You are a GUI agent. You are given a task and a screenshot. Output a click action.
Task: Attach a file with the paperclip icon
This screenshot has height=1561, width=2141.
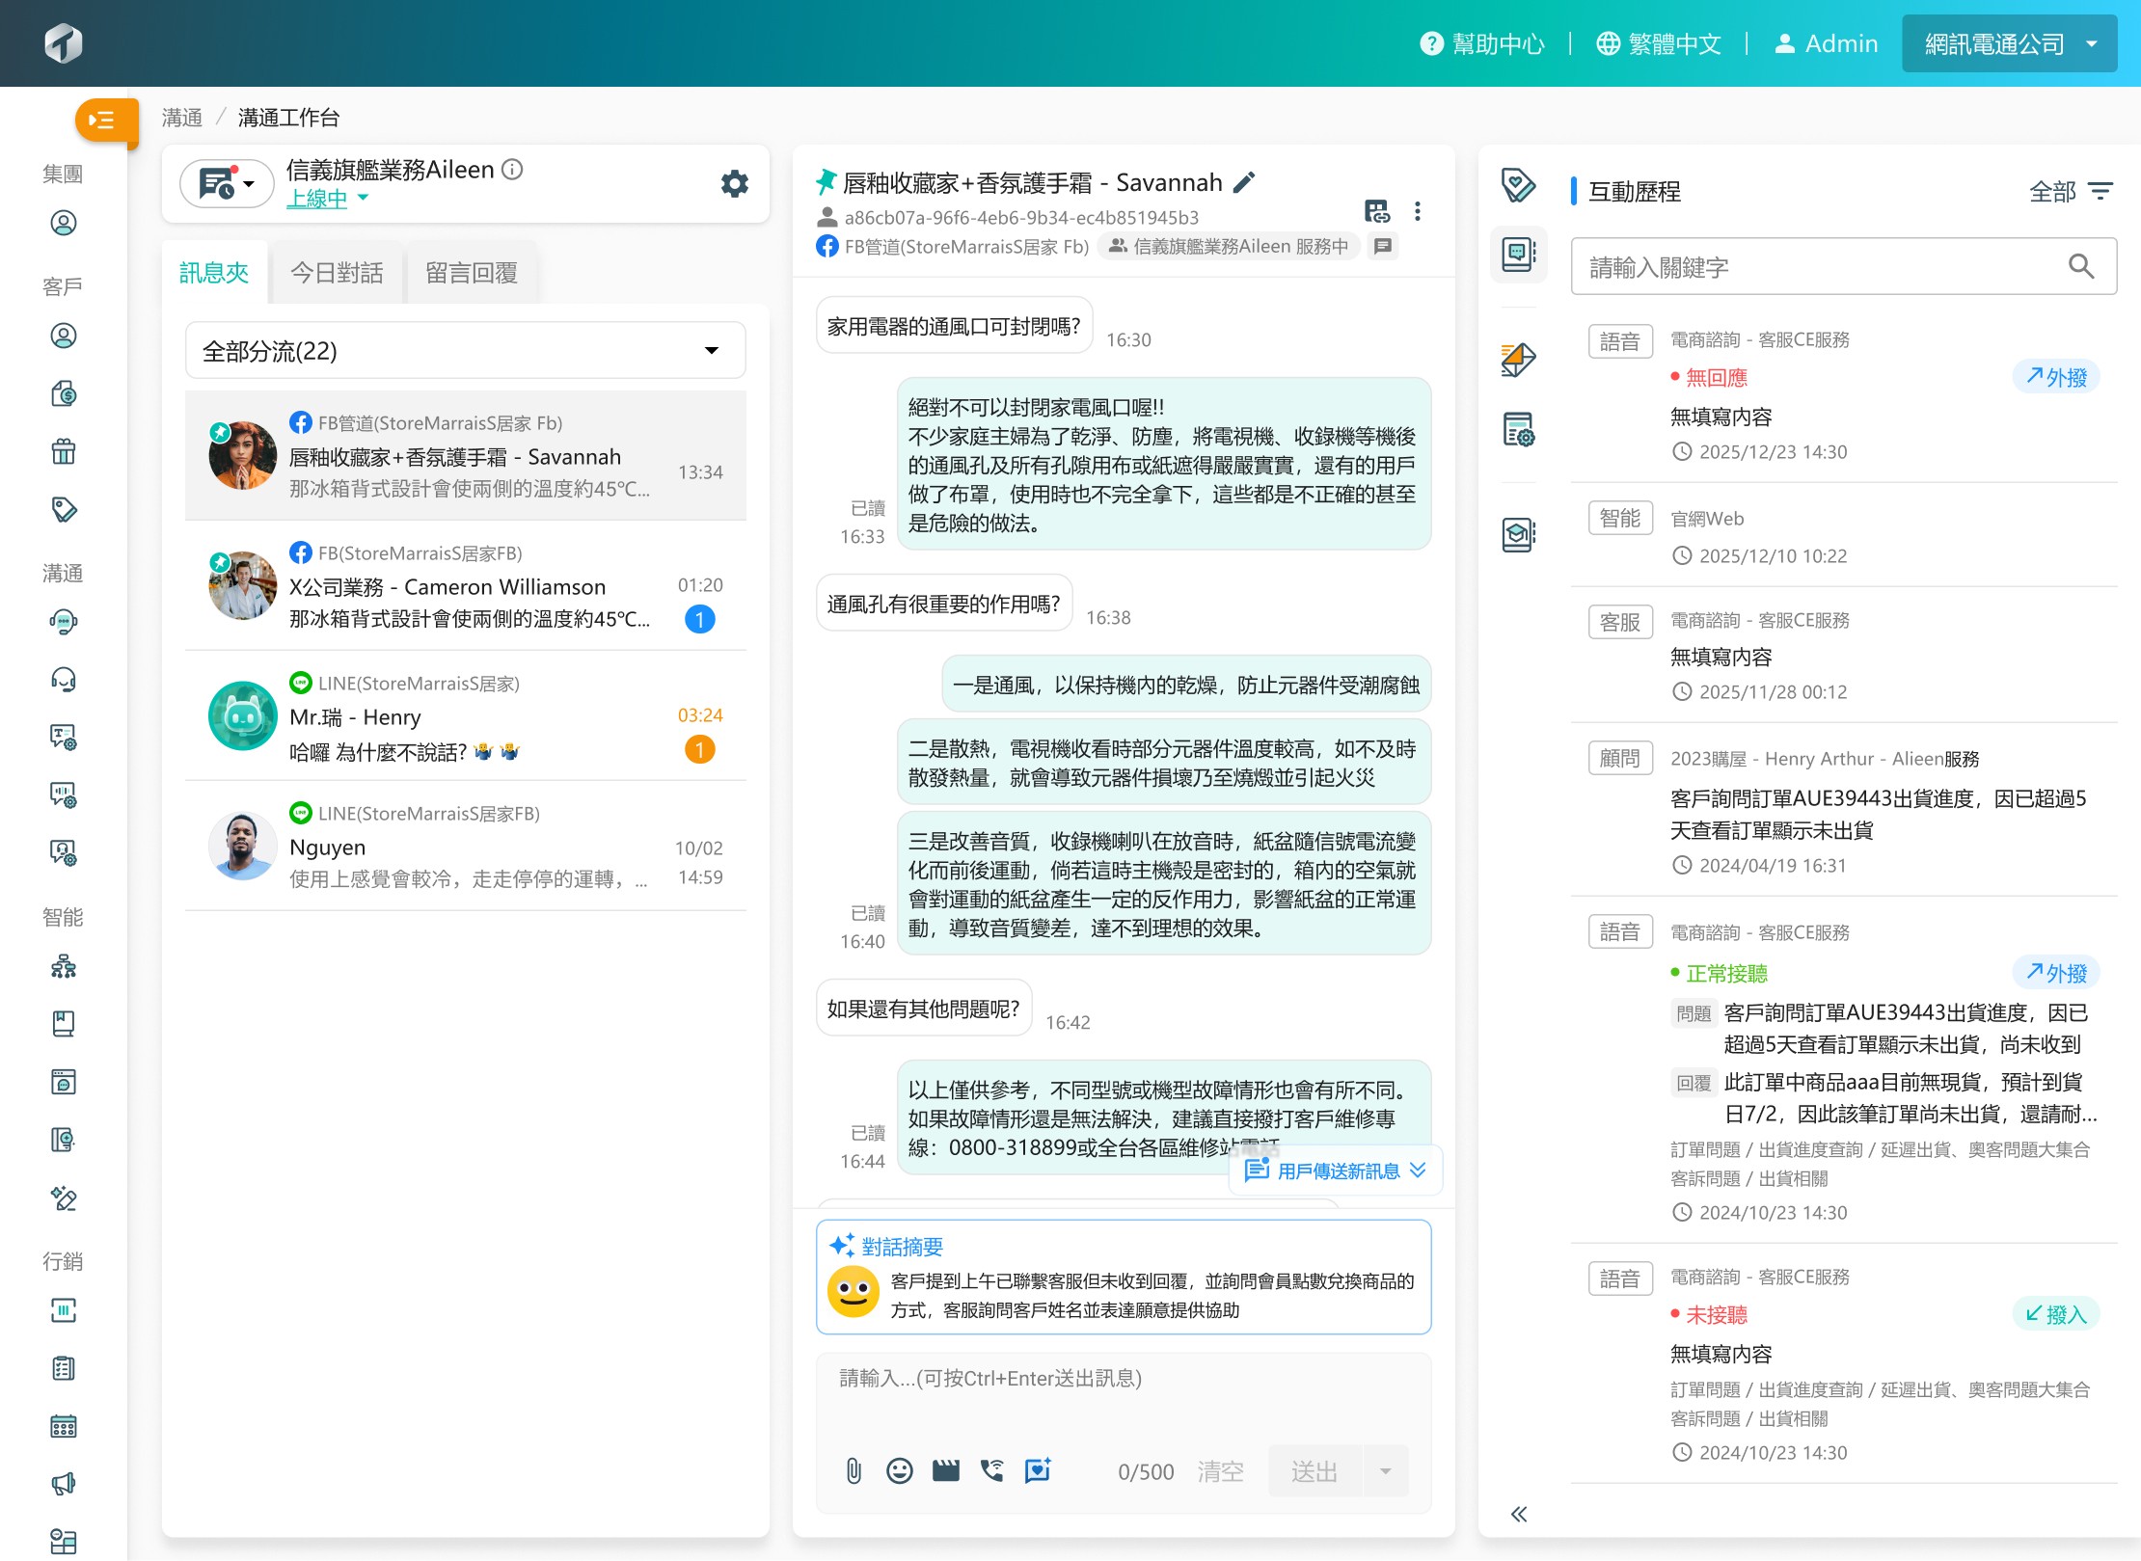(853, 1470)
